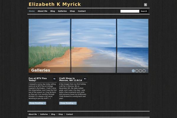Select the second slider dot indicator
This screenshot has width=177, height=118.
tap(137, 71)
